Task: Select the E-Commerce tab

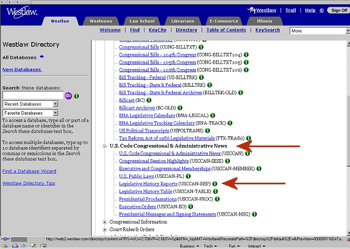Action: (x=224, y=21)
